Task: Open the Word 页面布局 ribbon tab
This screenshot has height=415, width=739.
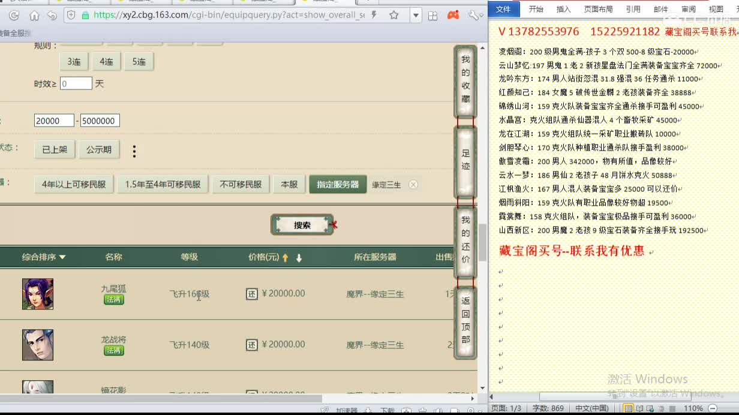Action: (x=599, y=9)
